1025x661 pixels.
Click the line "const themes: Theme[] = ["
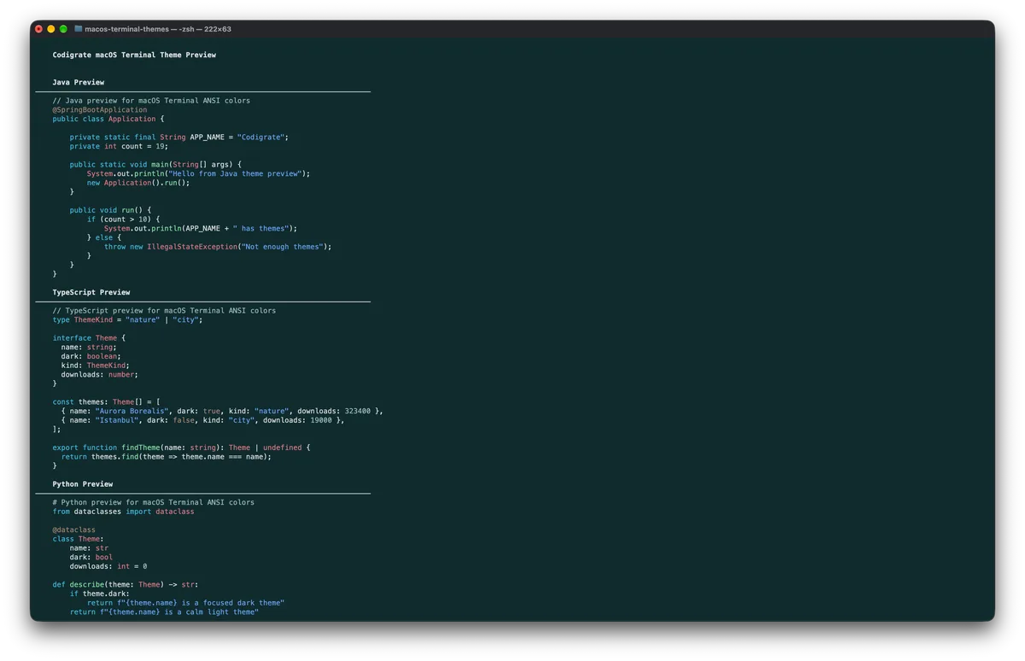[x=106, y=401]
